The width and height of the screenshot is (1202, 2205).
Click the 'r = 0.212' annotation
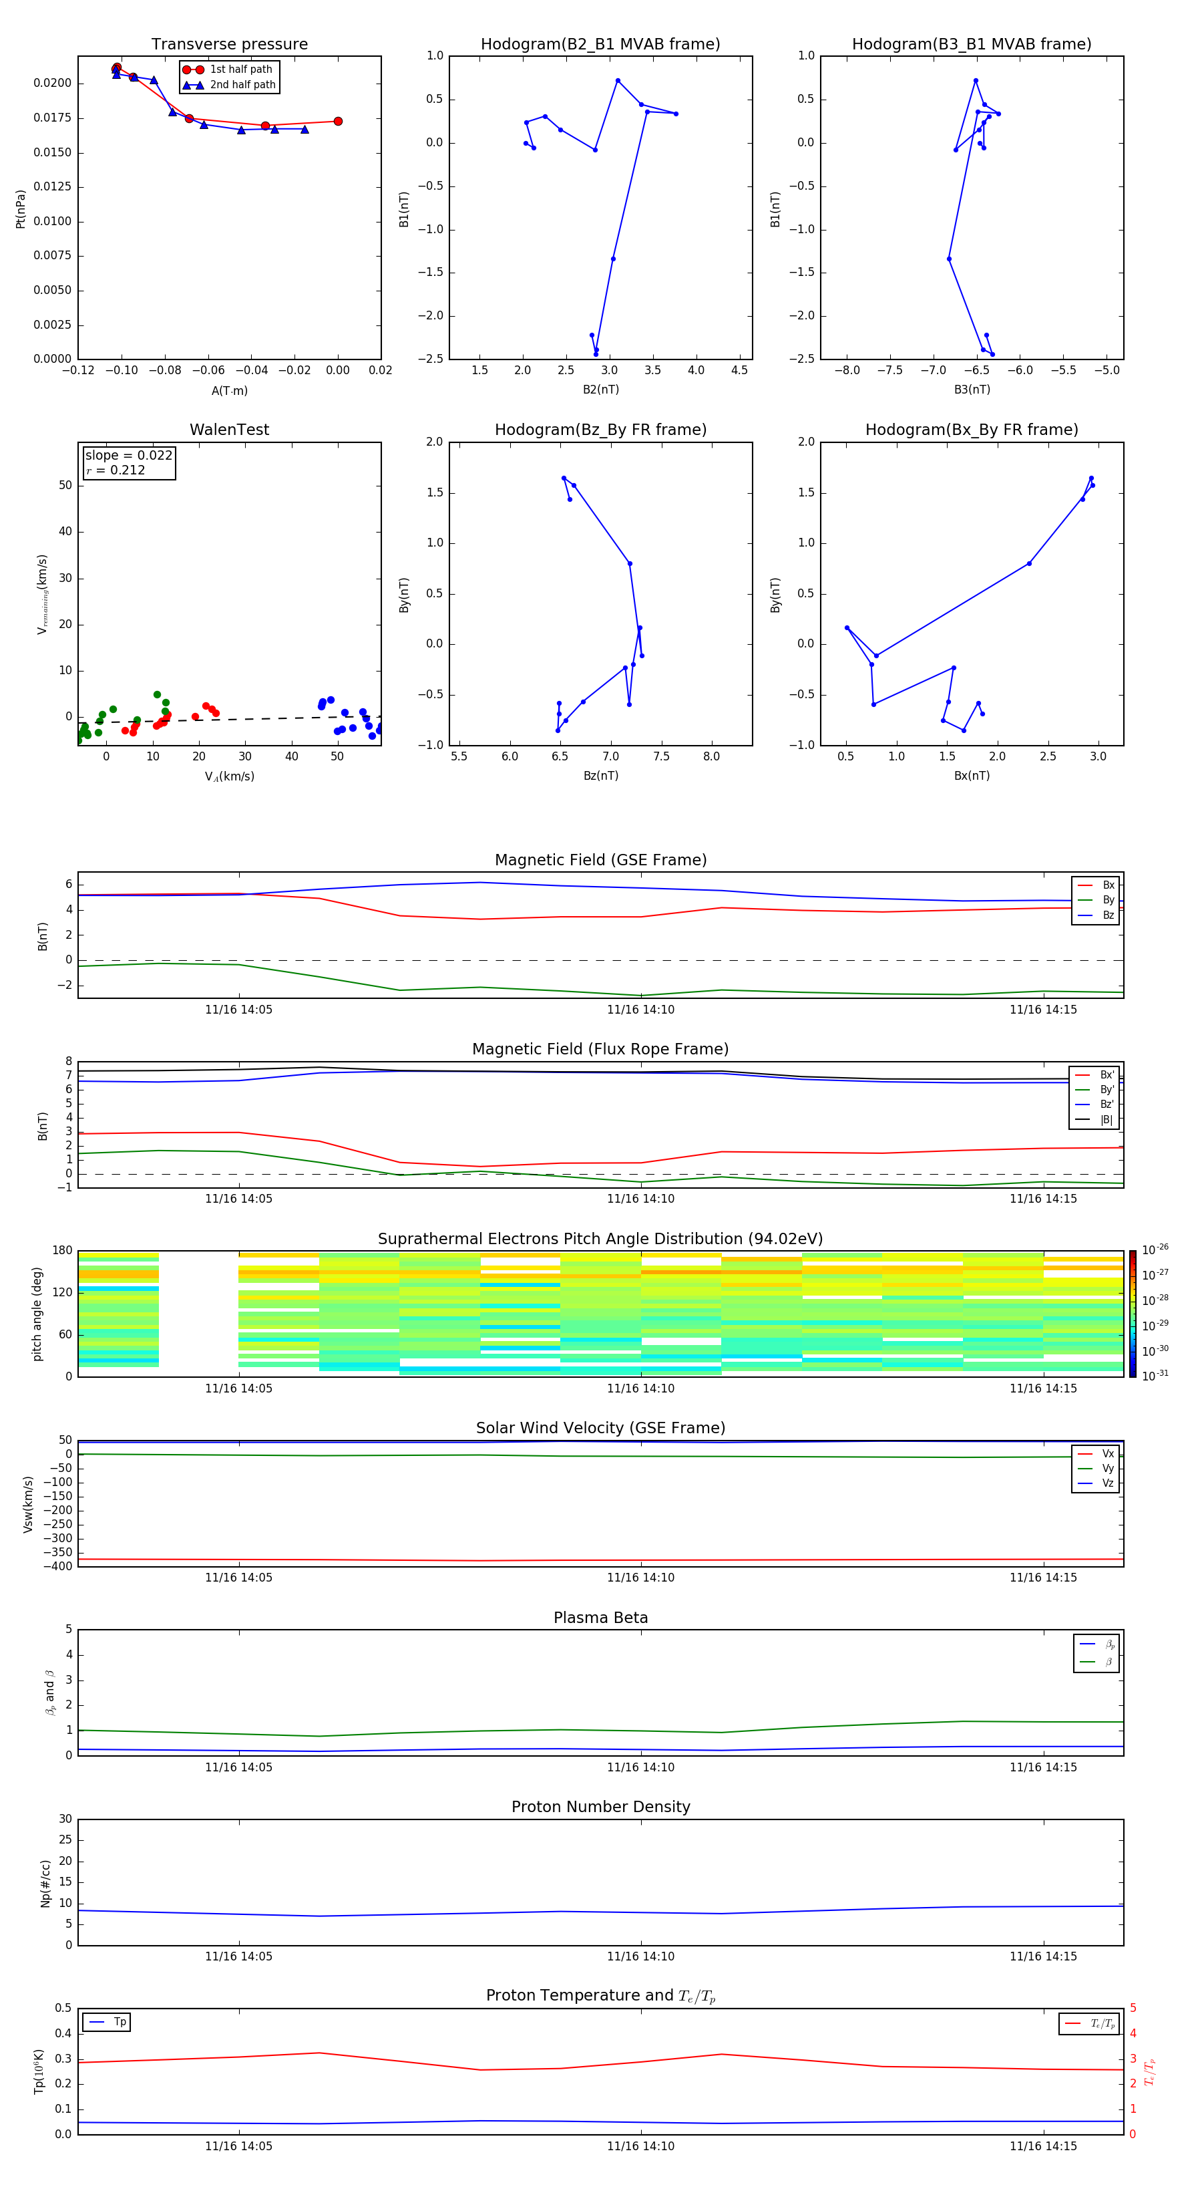(116, 470)
